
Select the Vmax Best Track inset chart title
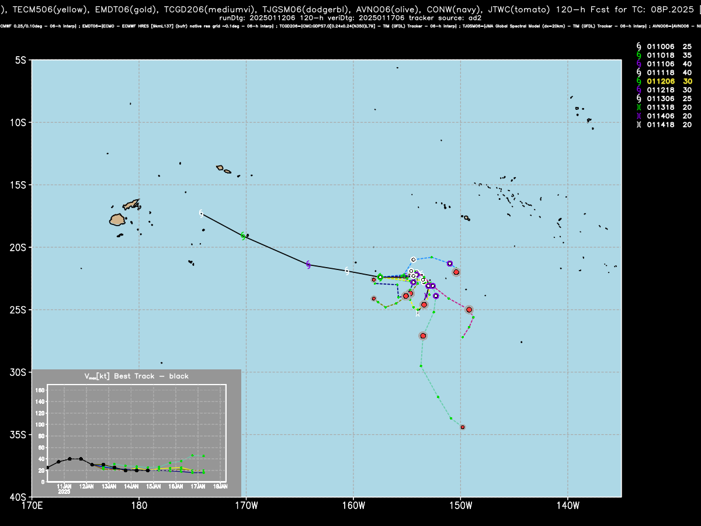pos(136,376)
